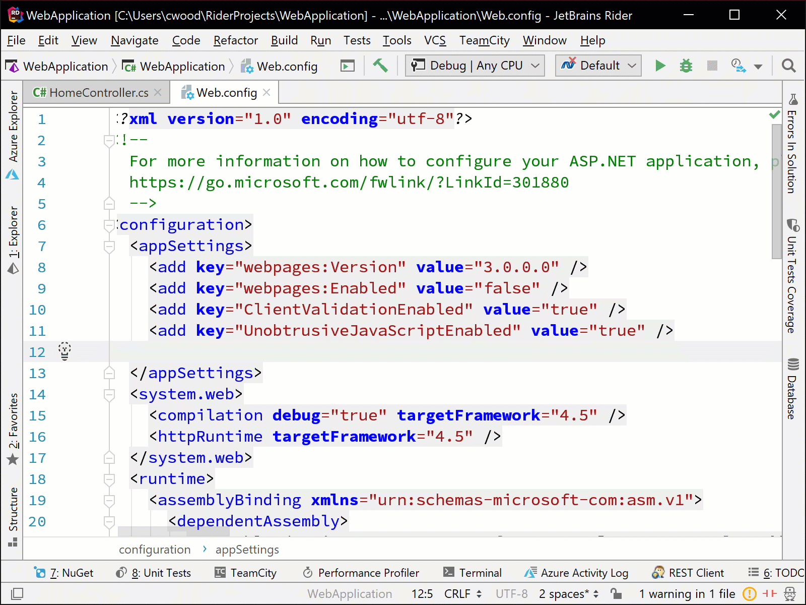The height and width of the screenshot is (605, 806).
Task: Open Search Everywhere magnifier icon
Action: [788, 66]
